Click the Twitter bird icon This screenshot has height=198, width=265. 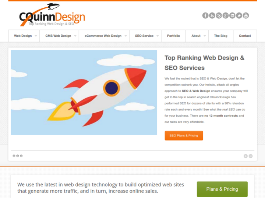(x=239, y=16)
